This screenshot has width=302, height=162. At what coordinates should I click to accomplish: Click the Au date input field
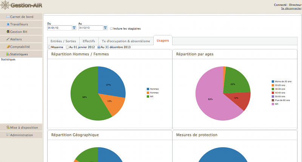point(91,28)
